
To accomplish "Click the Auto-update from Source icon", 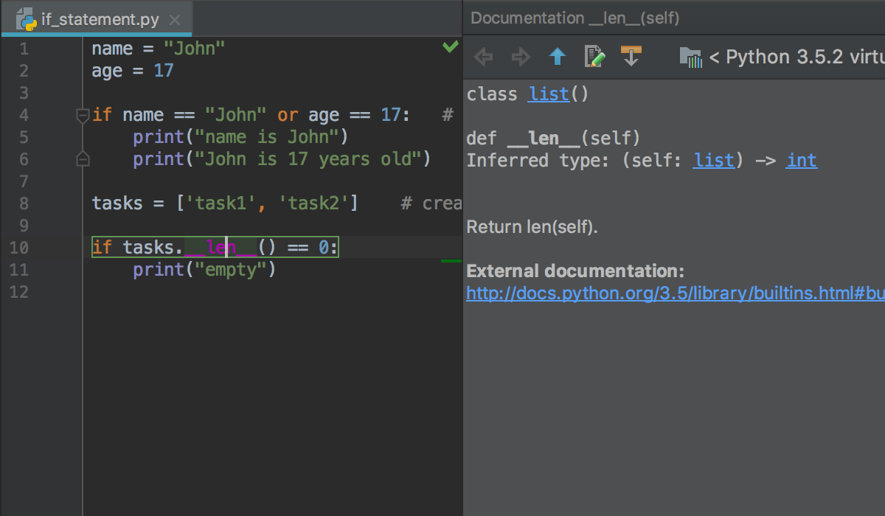I will [631, 56].
